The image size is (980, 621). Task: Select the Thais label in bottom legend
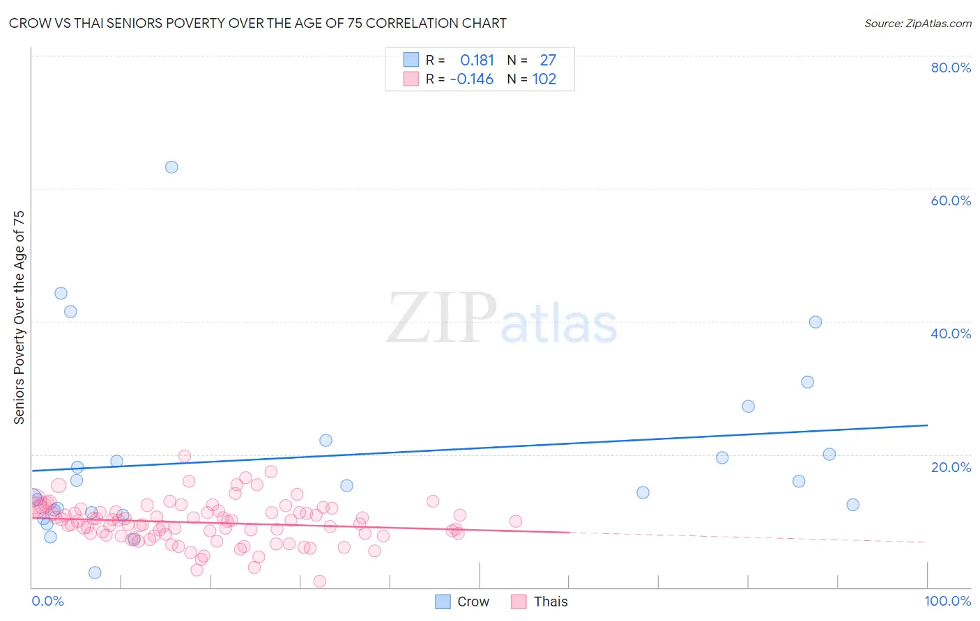click(551, 602)
